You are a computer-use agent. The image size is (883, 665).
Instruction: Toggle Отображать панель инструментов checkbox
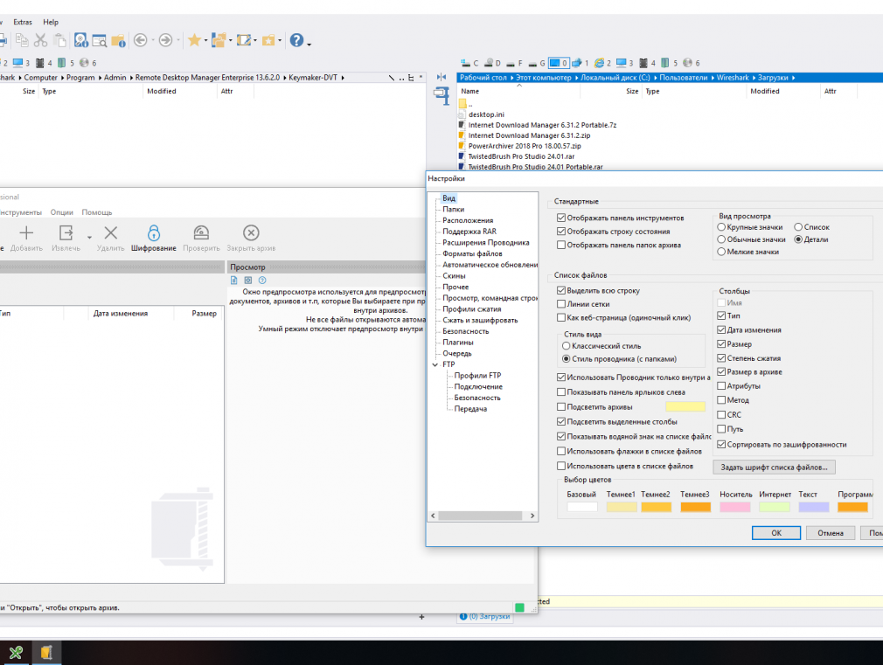coord(561,218)
